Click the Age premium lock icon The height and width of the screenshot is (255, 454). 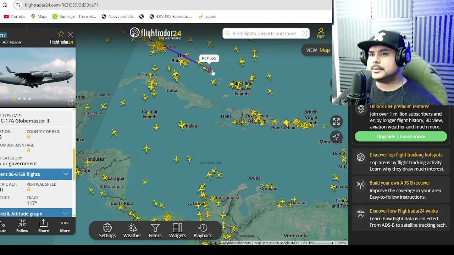point(29,150)
